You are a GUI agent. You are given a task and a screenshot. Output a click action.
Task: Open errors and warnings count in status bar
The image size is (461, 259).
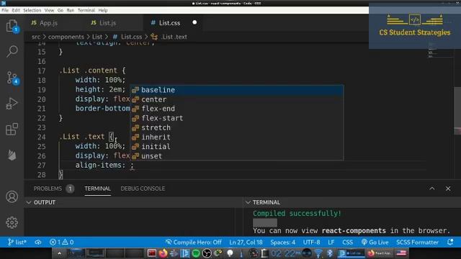point(62,242)
